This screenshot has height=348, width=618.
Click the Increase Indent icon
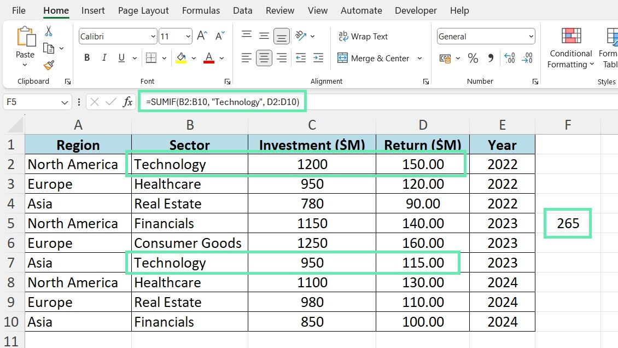pos(317,58)
